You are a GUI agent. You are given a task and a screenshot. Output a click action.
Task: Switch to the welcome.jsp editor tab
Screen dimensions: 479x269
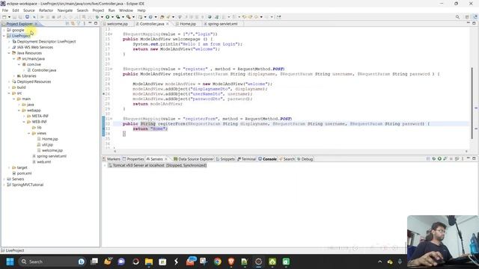[x=118, y=24]
